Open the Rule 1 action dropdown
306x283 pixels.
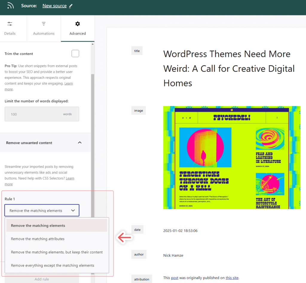click(x=42, y=210)
